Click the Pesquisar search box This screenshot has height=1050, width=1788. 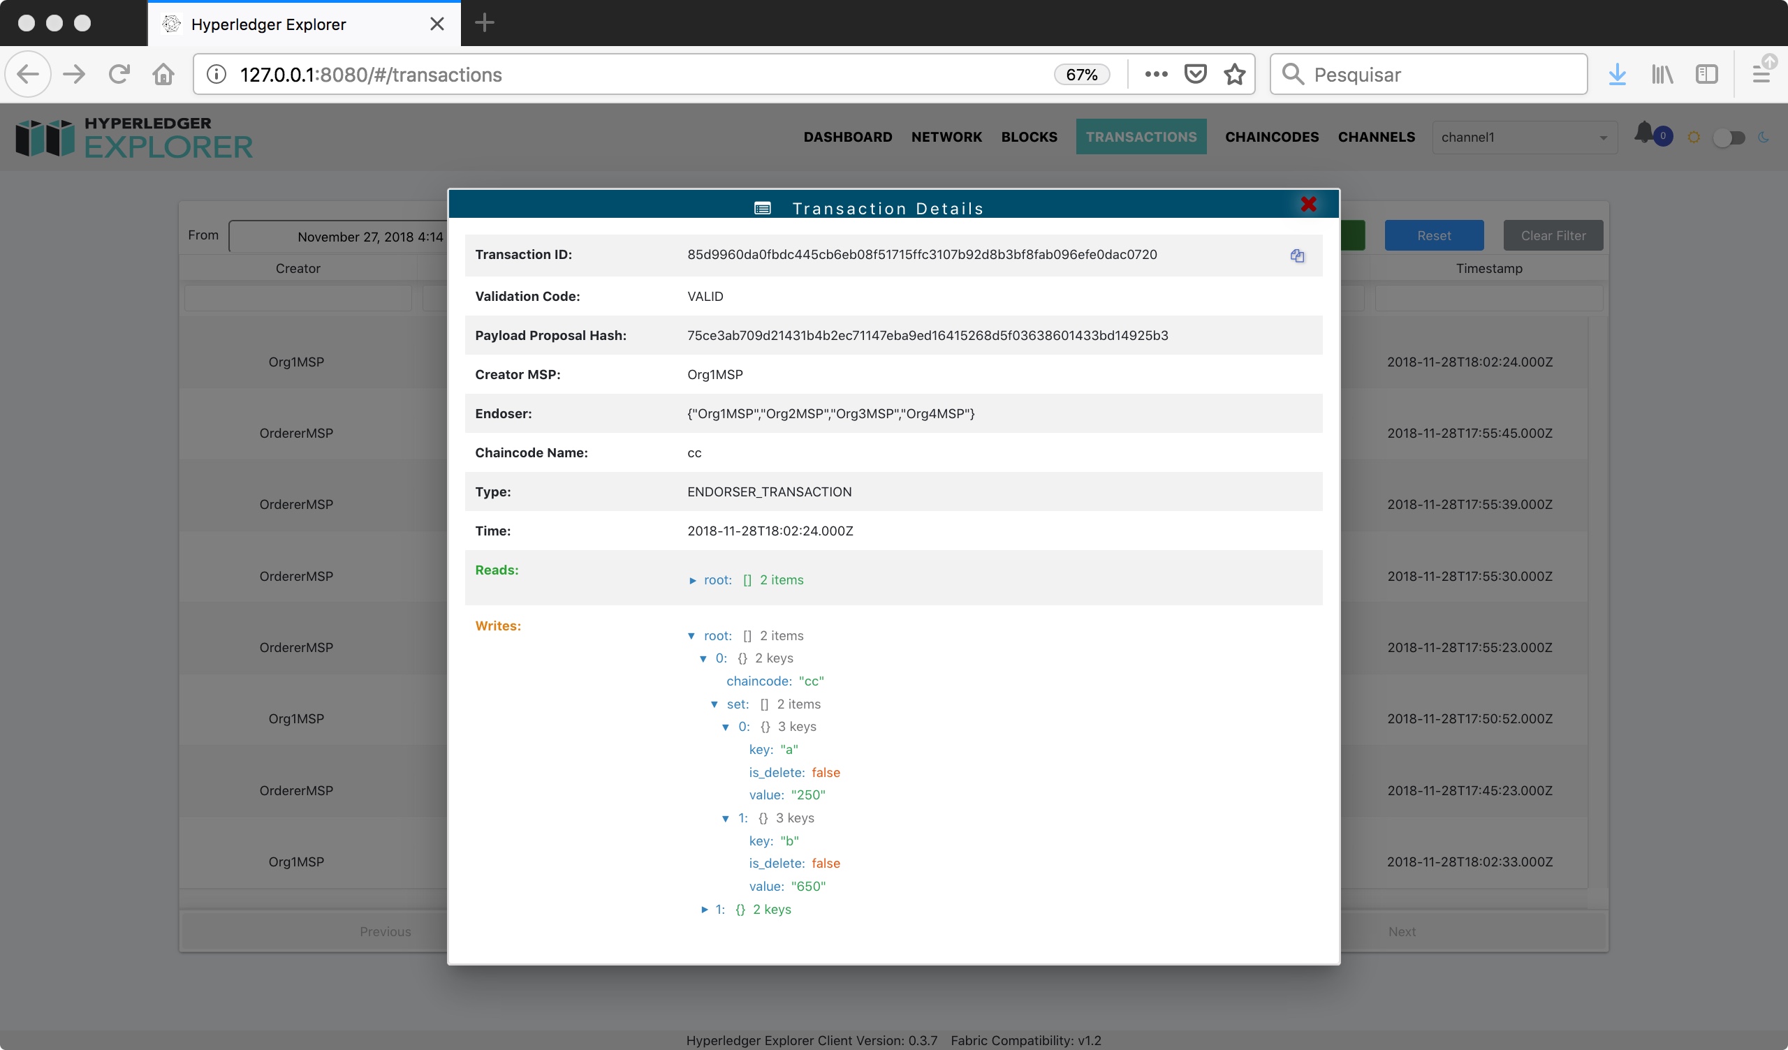pos(1428,75)
